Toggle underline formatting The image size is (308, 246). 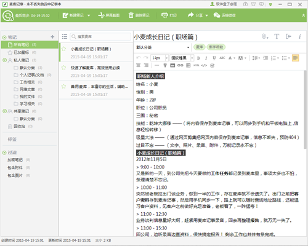click(x=214, y=58)
